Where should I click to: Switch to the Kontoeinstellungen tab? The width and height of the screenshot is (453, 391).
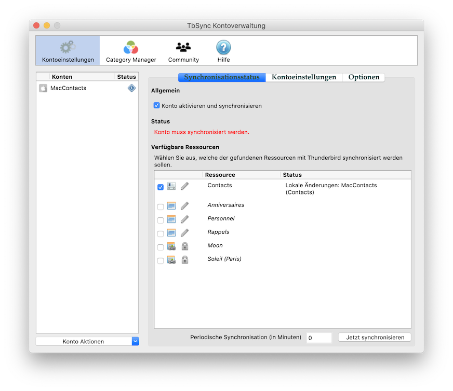[304, 77]
